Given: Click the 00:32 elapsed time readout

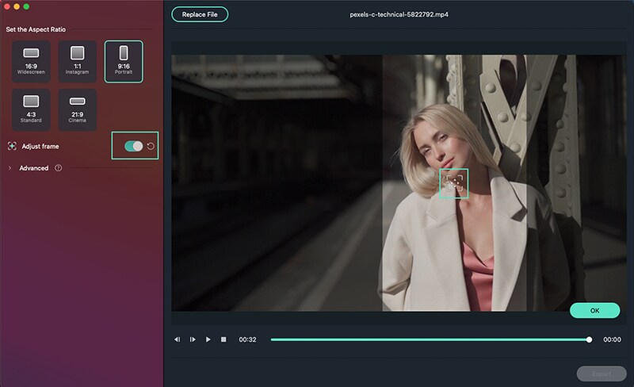Looking at the screenshot, I should (247, 339).
